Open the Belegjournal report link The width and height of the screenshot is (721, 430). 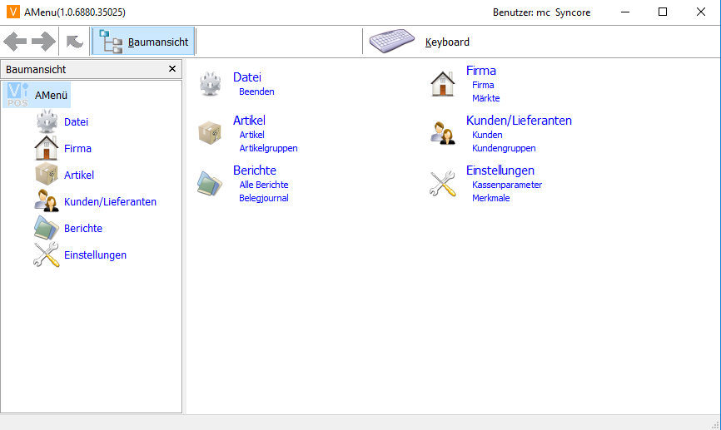pyautogui.click(x=264, y=198)
